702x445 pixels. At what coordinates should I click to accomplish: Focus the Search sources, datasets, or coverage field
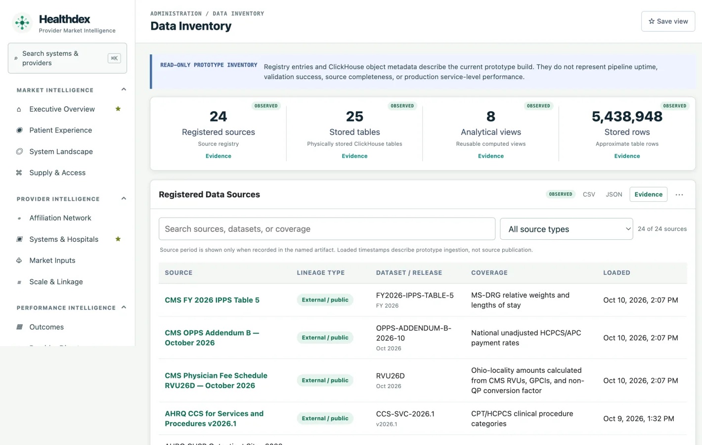(327, 229)
